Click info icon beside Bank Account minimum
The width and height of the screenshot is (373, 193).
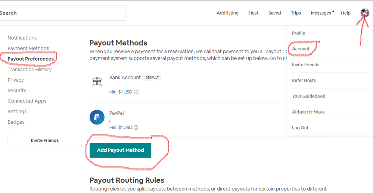pos(136,92)
